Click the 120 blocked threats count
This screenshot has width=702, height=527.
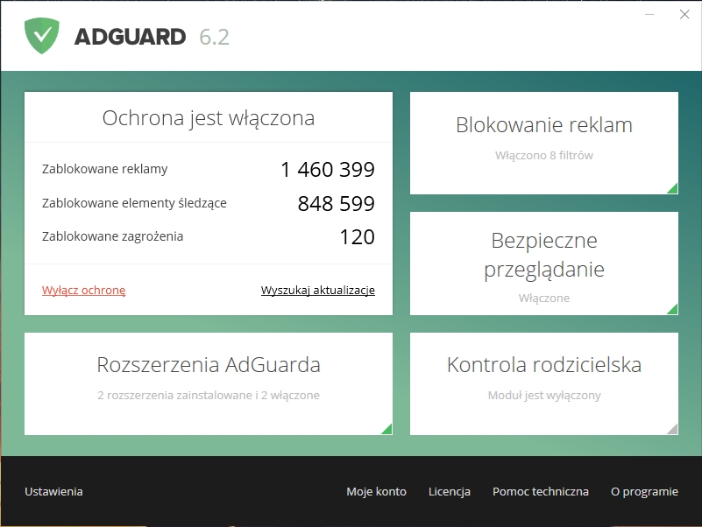358,237
